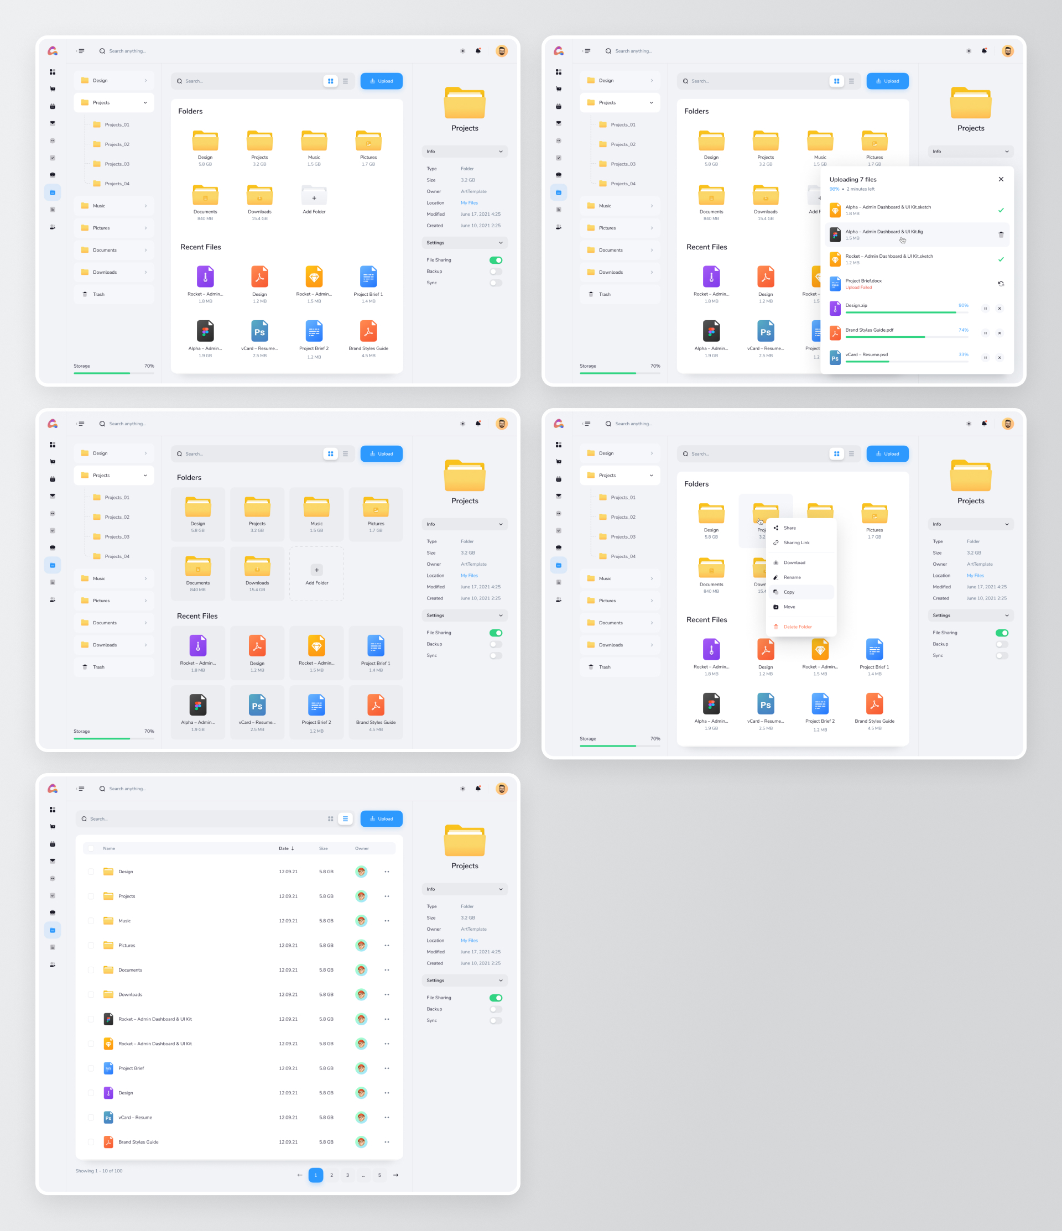
Task: Choose Rename in the folder context menu
Action: (x=792, y=577)
